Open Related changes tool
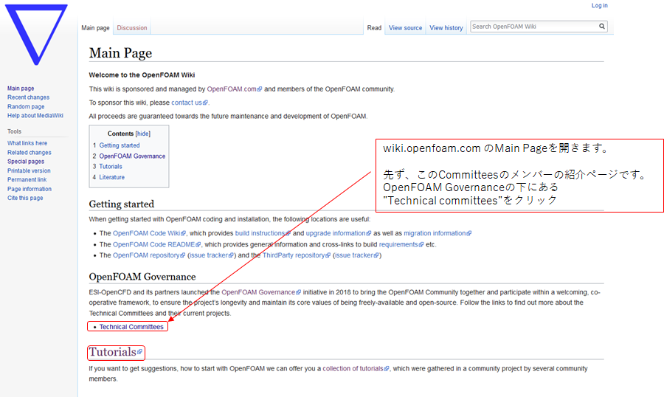664x397 pixels. click(29, 153)
